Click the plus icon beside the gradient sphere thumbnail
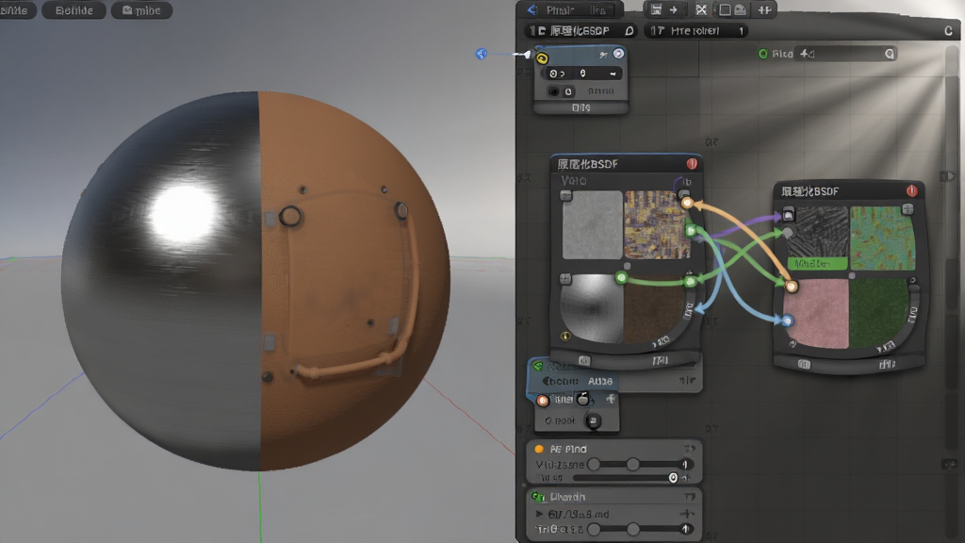Screen dimensions: 965x543 pyautogui.click(x=565, y=279)
